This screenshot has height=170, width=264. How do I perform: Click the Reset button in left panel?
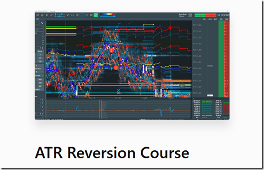(40, 51)
